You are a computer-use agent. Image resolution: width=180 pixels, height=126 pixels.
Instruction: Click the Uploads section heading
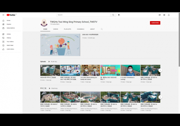43,61
